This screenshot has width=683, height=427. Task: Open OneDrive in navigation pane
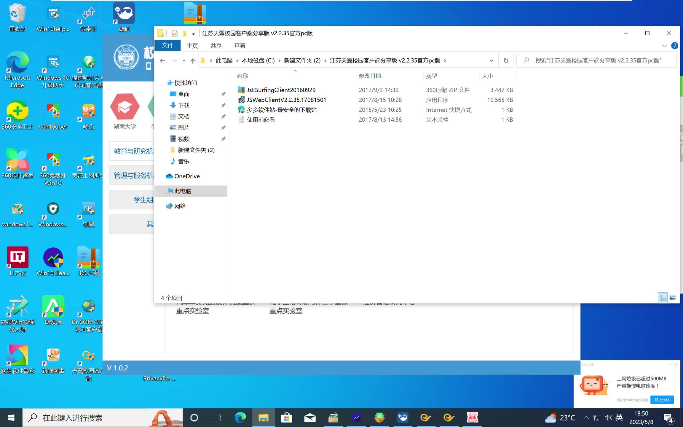pyautogui.click(x=187, y=176)
